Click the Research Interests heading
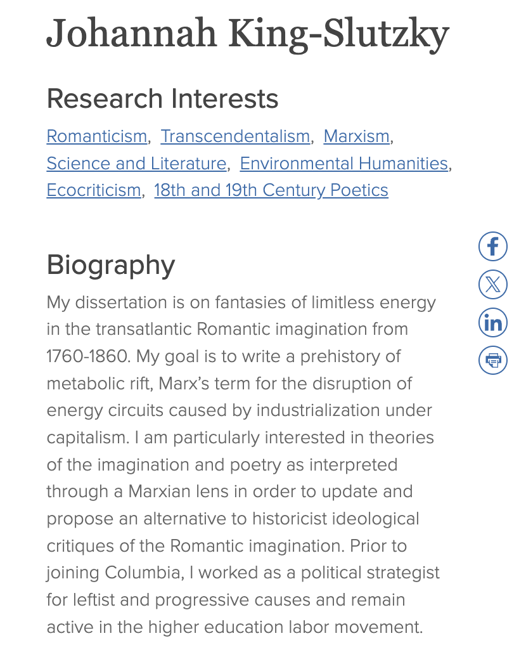Screen dimensions: 526x657 coord(163,99)
